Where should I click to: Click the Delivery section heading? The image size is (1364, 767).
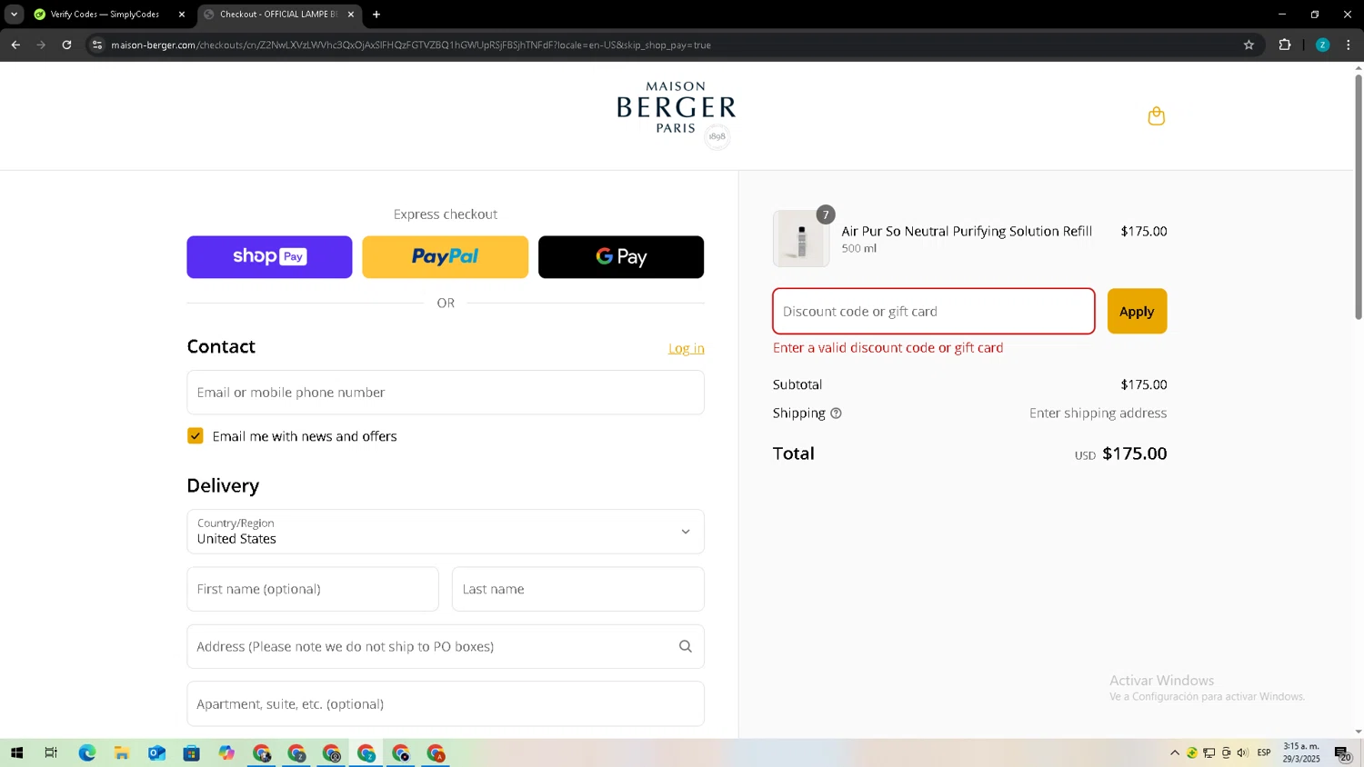[223, 485]
